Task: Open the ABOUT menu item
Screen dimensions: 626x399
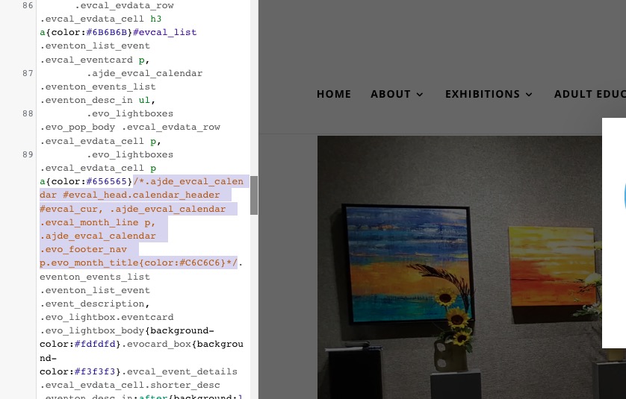Action: point(391,94)
